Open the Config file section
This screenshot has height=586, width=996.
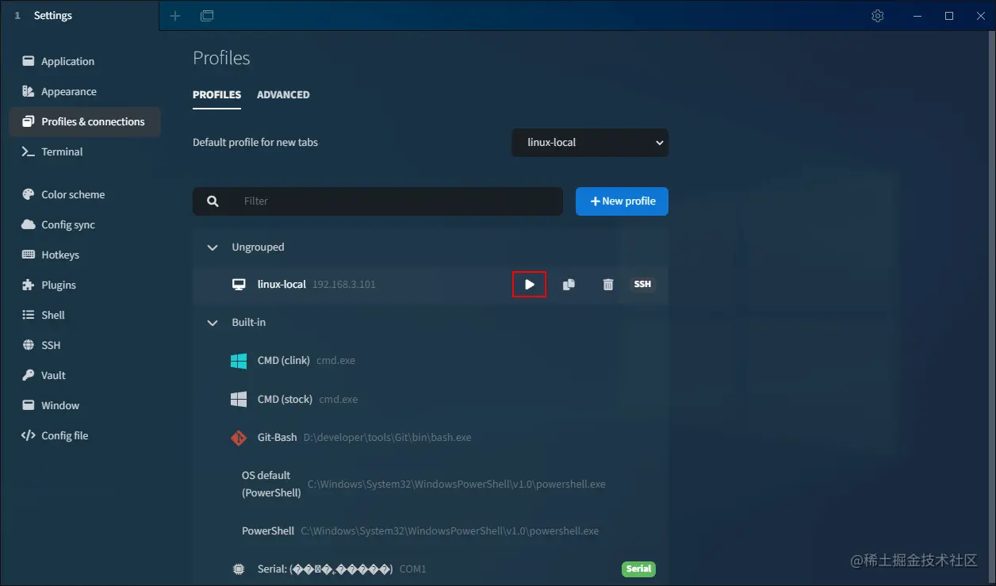[85, 435]
